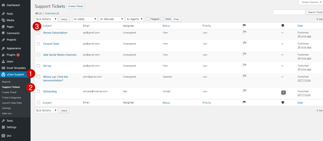Flag the documentation question ticket

[x=244, y=76]
